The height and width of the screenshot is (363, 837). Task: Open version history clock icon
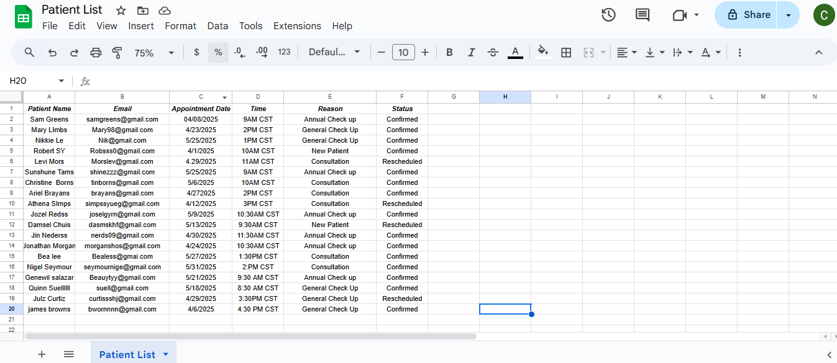tap(608, 15)
